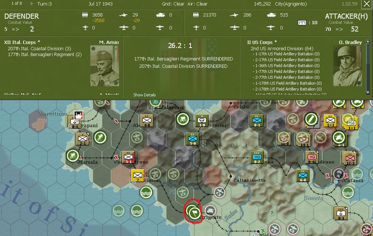
Task: Select the 0-1 corps counter southeast
Action: click(341, 214)
